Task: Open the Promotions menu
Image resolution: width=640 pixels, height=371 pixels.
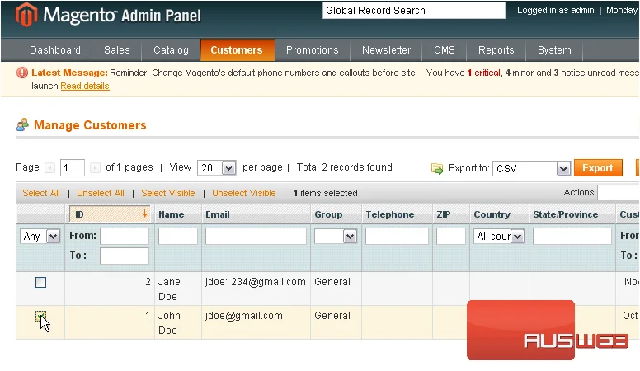Action: [x=313, y=50]
